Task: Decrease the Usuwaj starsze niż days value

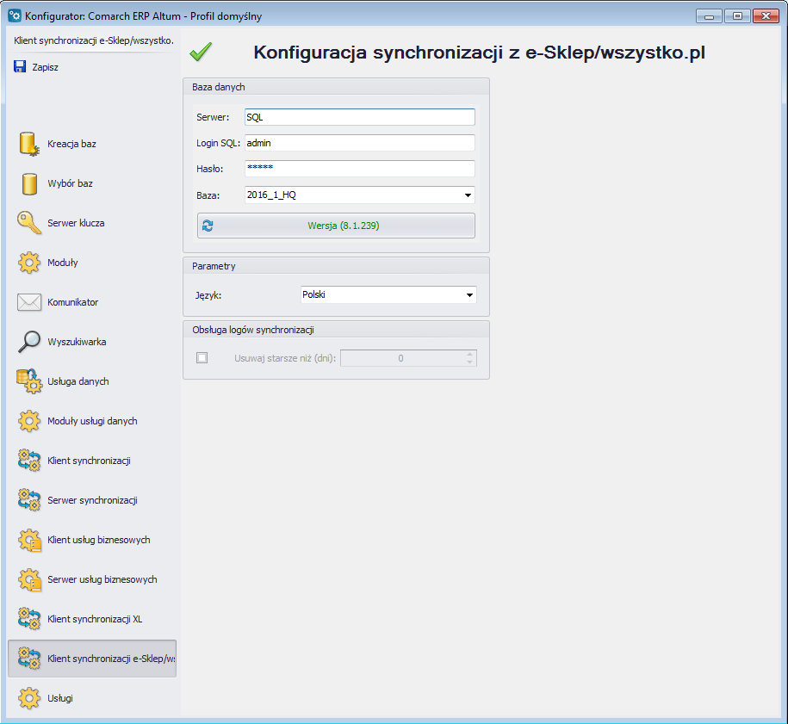Action: coord(469,362)
